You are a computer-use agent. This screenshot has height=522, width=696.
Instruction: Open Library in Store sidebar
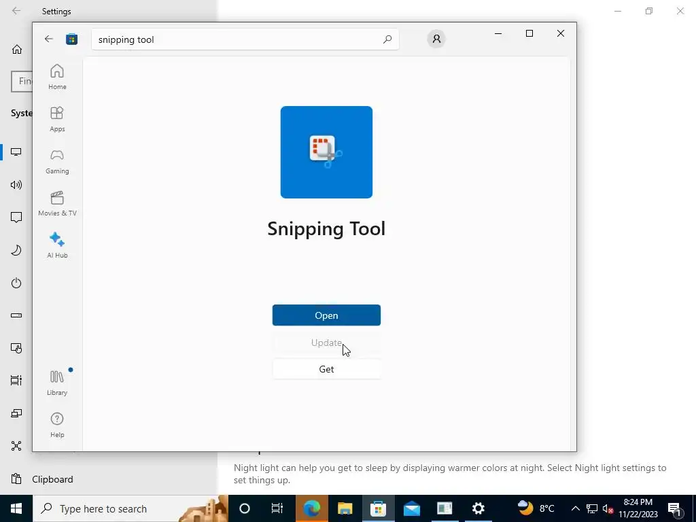(x=57, y=383)
